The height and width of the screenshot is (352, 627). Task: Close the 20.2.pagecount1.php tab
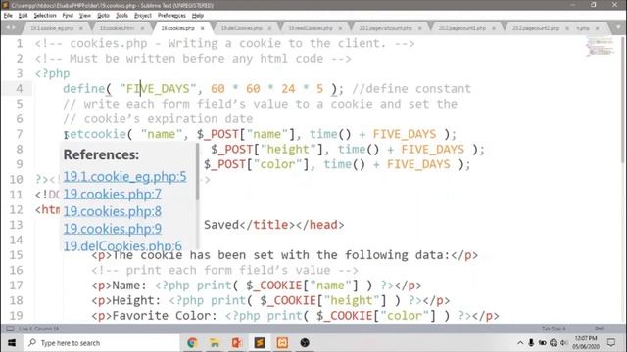point(494,28)
